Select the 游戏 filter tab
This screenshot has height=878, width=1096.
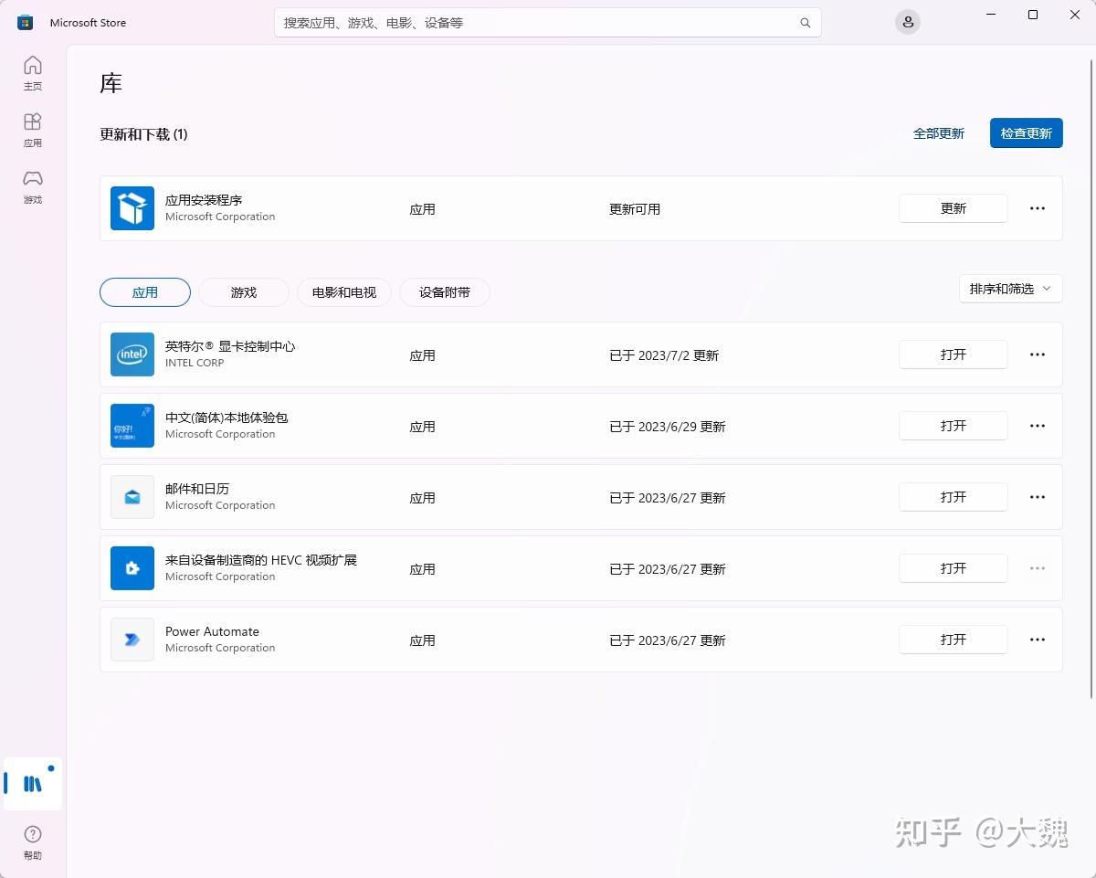click(x=244, y=292)
